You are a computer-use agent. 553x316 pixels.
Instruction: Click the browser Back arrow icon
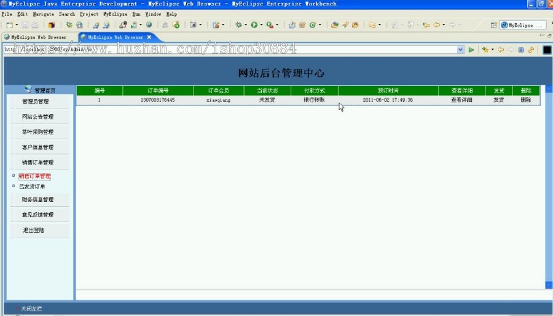point(500,50)
